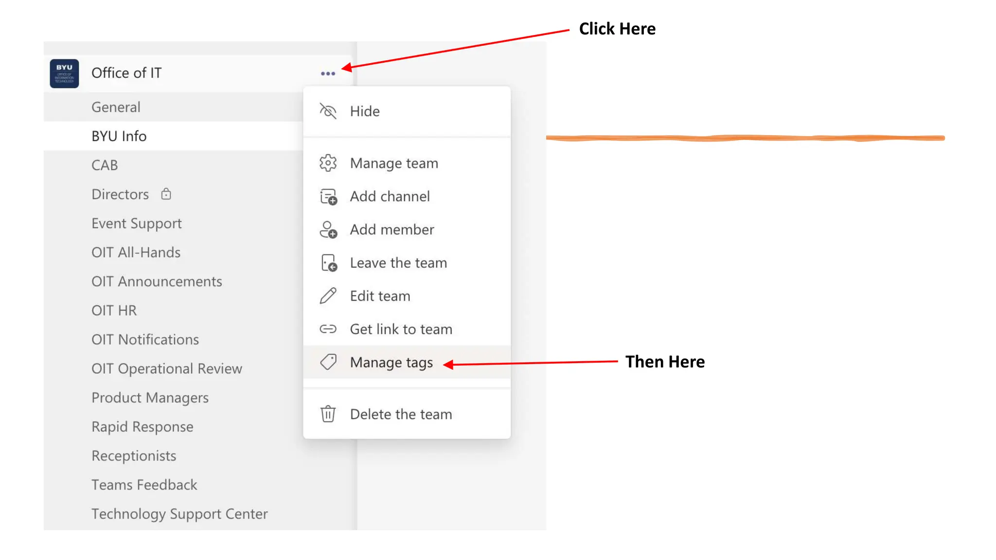This screenshot has height=560, width=996.
Task: Click the Delete the team trash icon
Action: [328, 414]
